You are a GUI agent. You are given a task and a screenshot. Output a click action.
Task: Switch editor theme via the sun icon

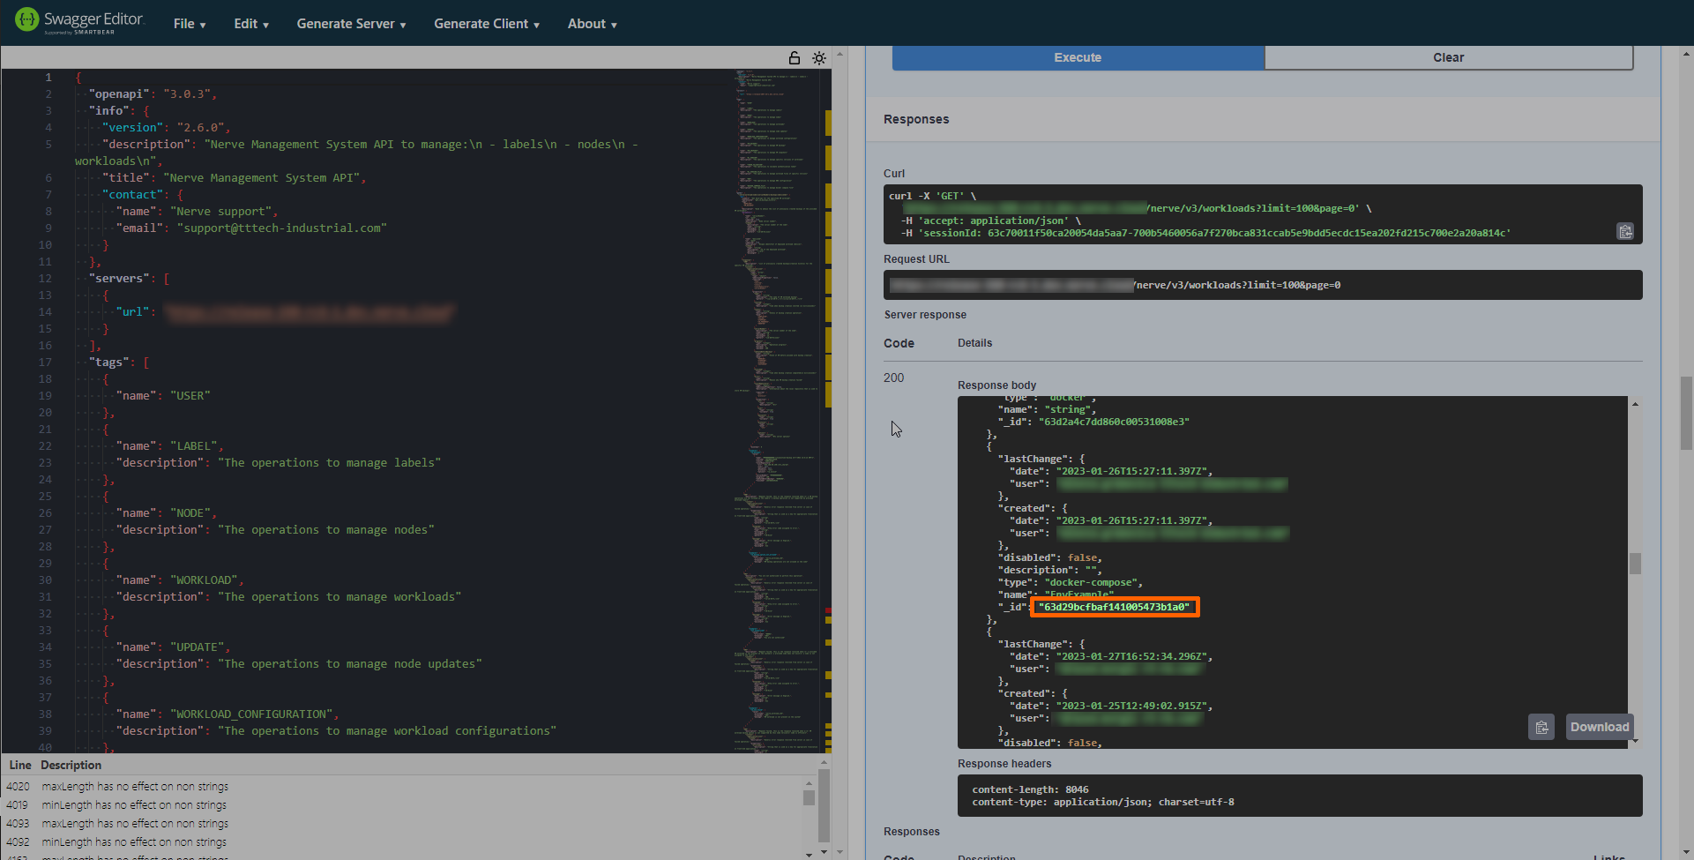click(818, 57)
